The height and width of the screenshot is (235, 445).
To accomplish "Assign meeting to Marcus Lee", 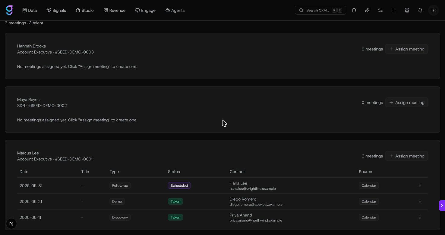I will tap(406, 156).
